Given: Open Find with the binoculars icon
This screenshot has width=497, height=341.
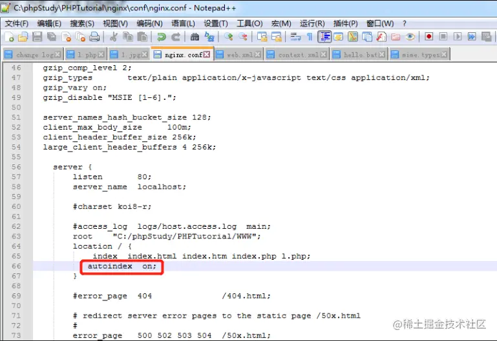Looking at the screenshot, I should point(195,37).
